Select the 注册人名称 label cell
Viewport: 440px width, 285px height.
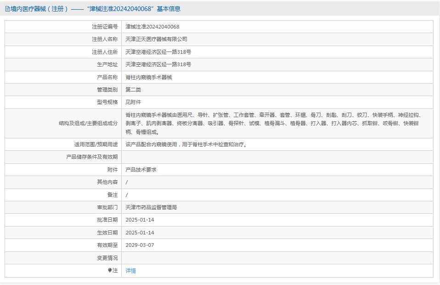[x=105, y=39]
